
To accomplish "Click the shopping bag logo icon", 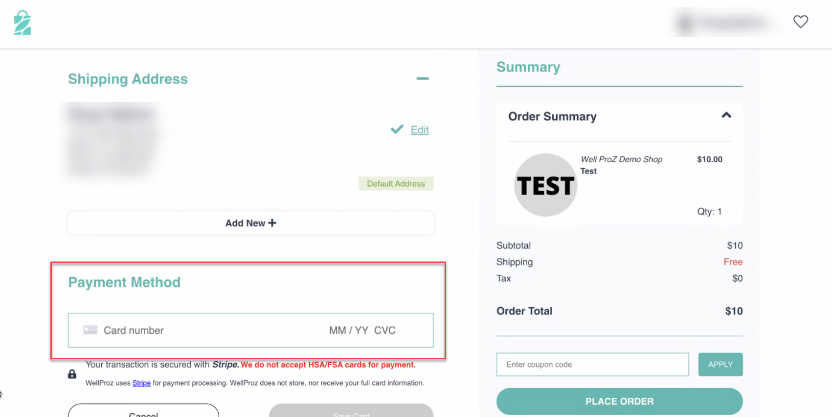I will (x=22, y=23).
